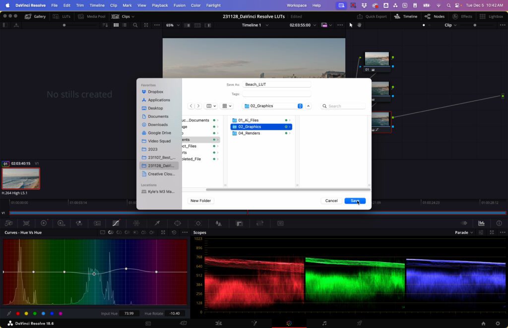Open the Color Warper palette
Image resolution: width=508 pixels, height=328 pixels.
[x=136, y=223]
